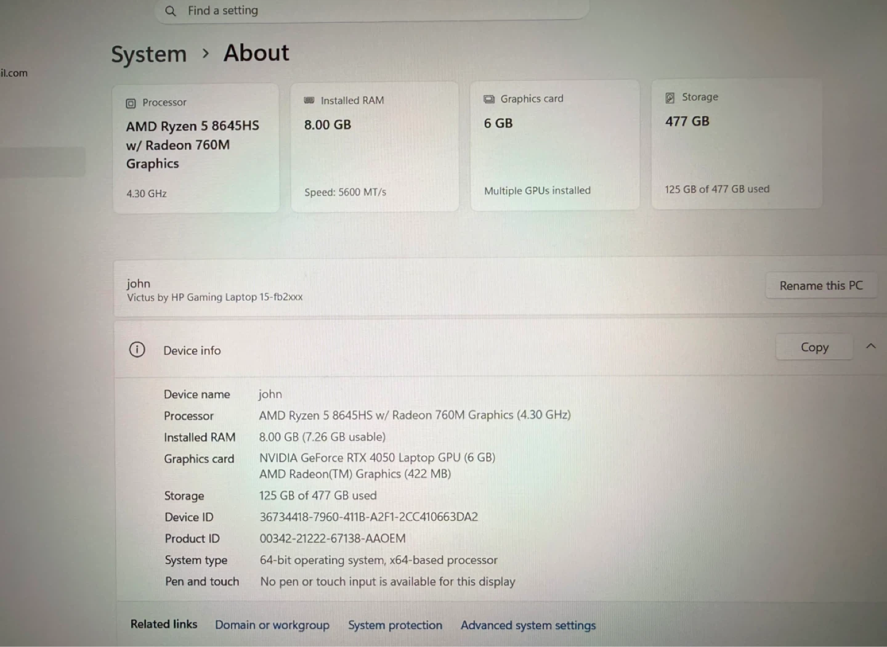The image size is (887, 647).
Task: Click the Installed RAM memory icon
Action: pyautogui.click(x=309, y=100)
